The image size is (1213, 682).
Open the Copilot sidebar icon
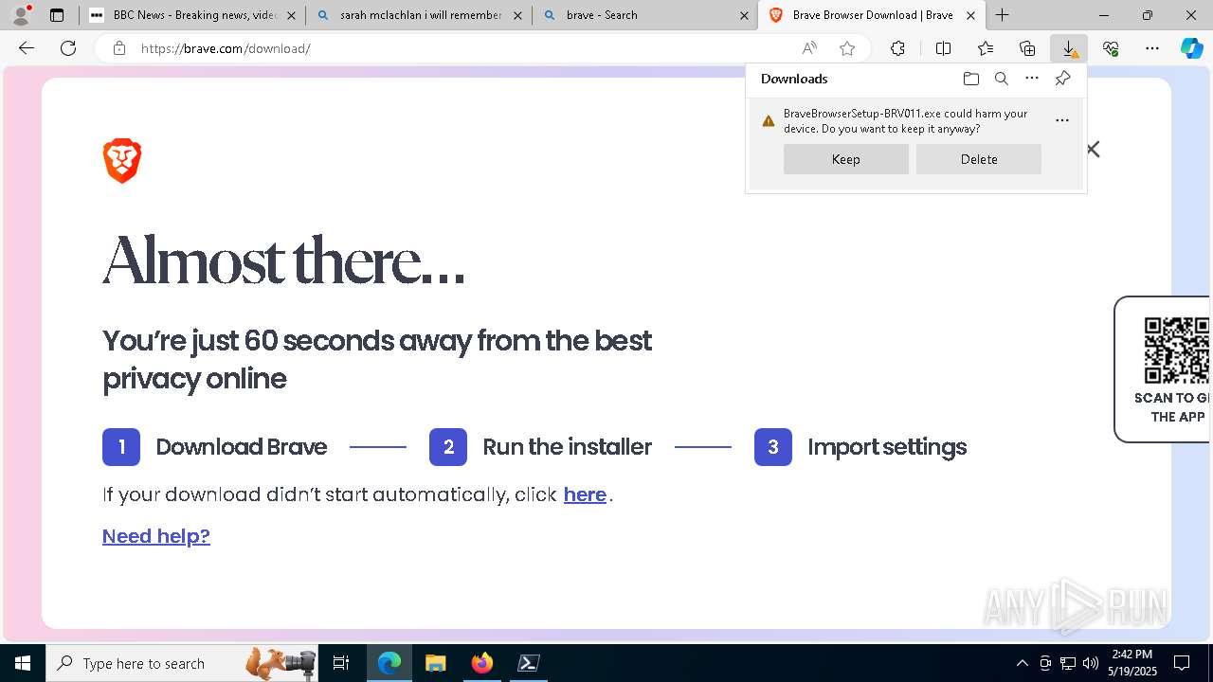(1192, 48)
